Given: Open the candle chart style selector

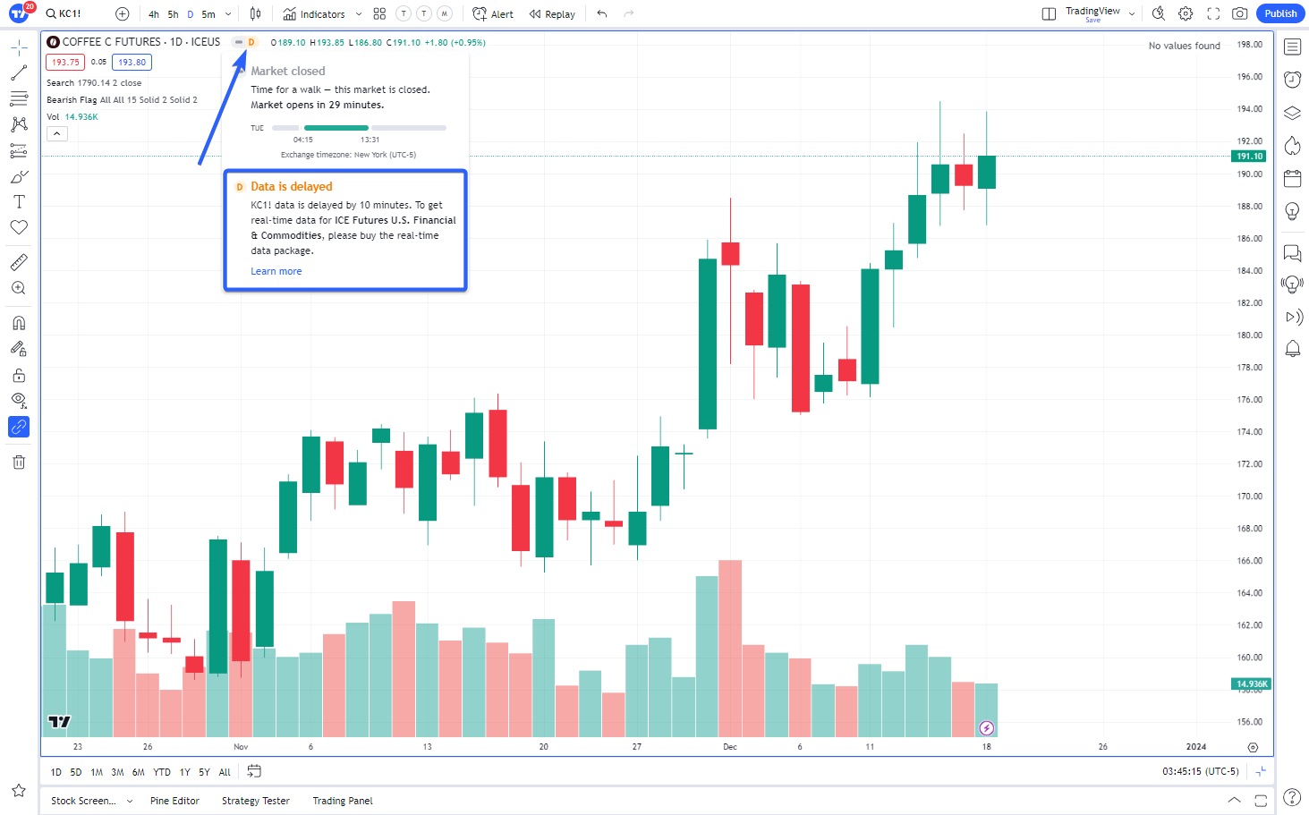Looking at the screenshot, I should click(x=256, y=13).
